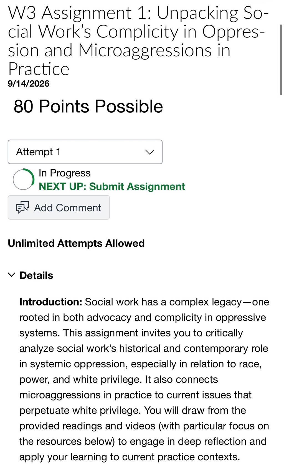
Task: Click the 80 Points Possible text
Action: (88, 106)
